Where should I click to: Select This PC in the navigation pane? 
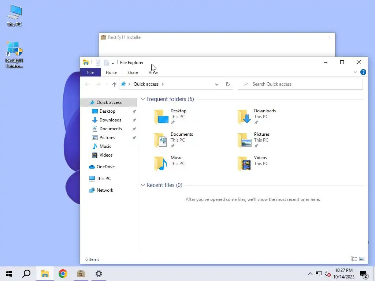pyautogui.click(x=104, y=179)
